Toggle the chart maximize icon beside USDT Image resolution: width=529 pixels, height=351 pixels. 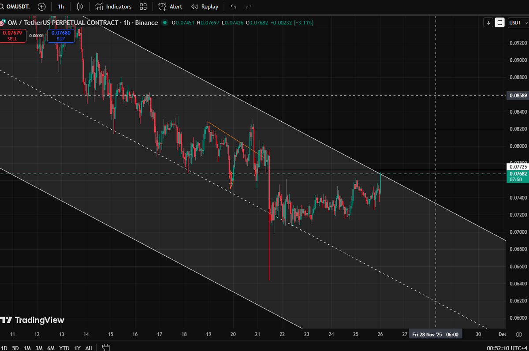tap(499, 22)
